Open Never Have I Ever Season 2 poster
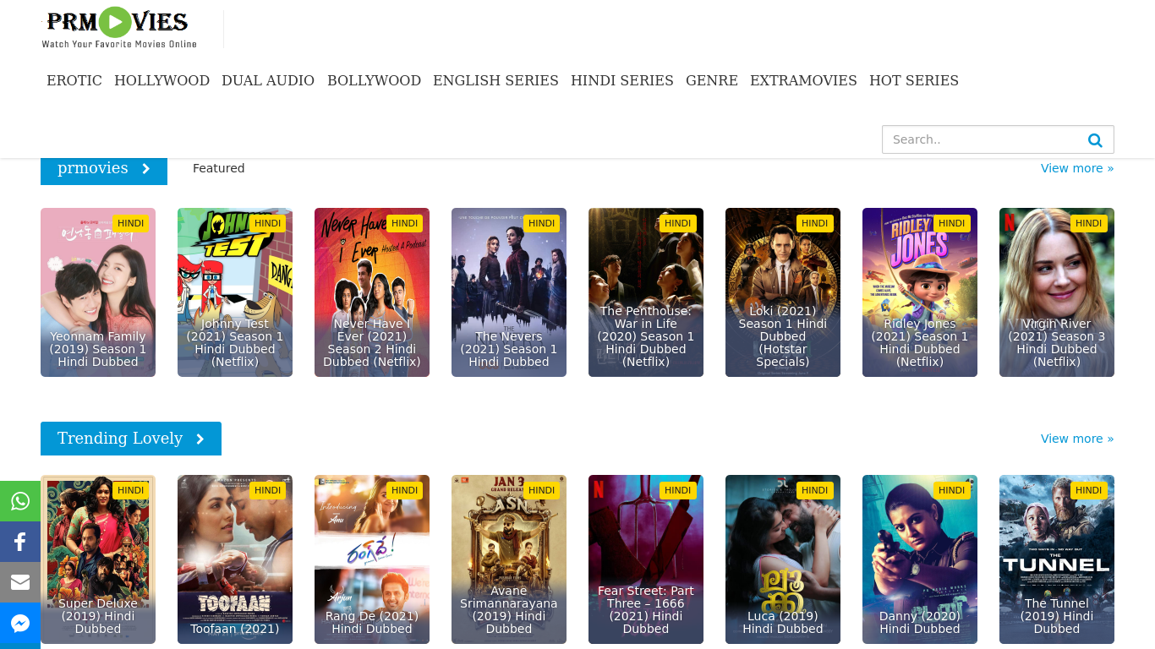 372,292
